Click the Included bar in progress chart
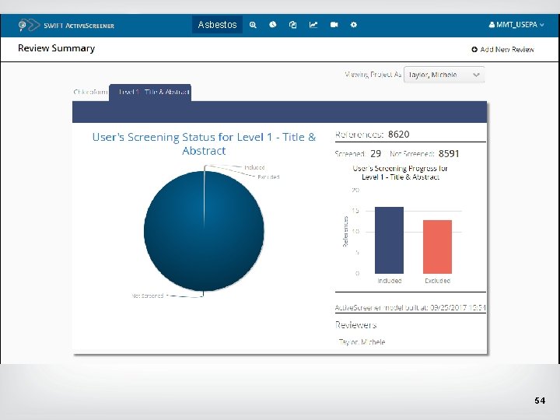The height and width of the screenshot is (420, 560). (x=390, y=240)
